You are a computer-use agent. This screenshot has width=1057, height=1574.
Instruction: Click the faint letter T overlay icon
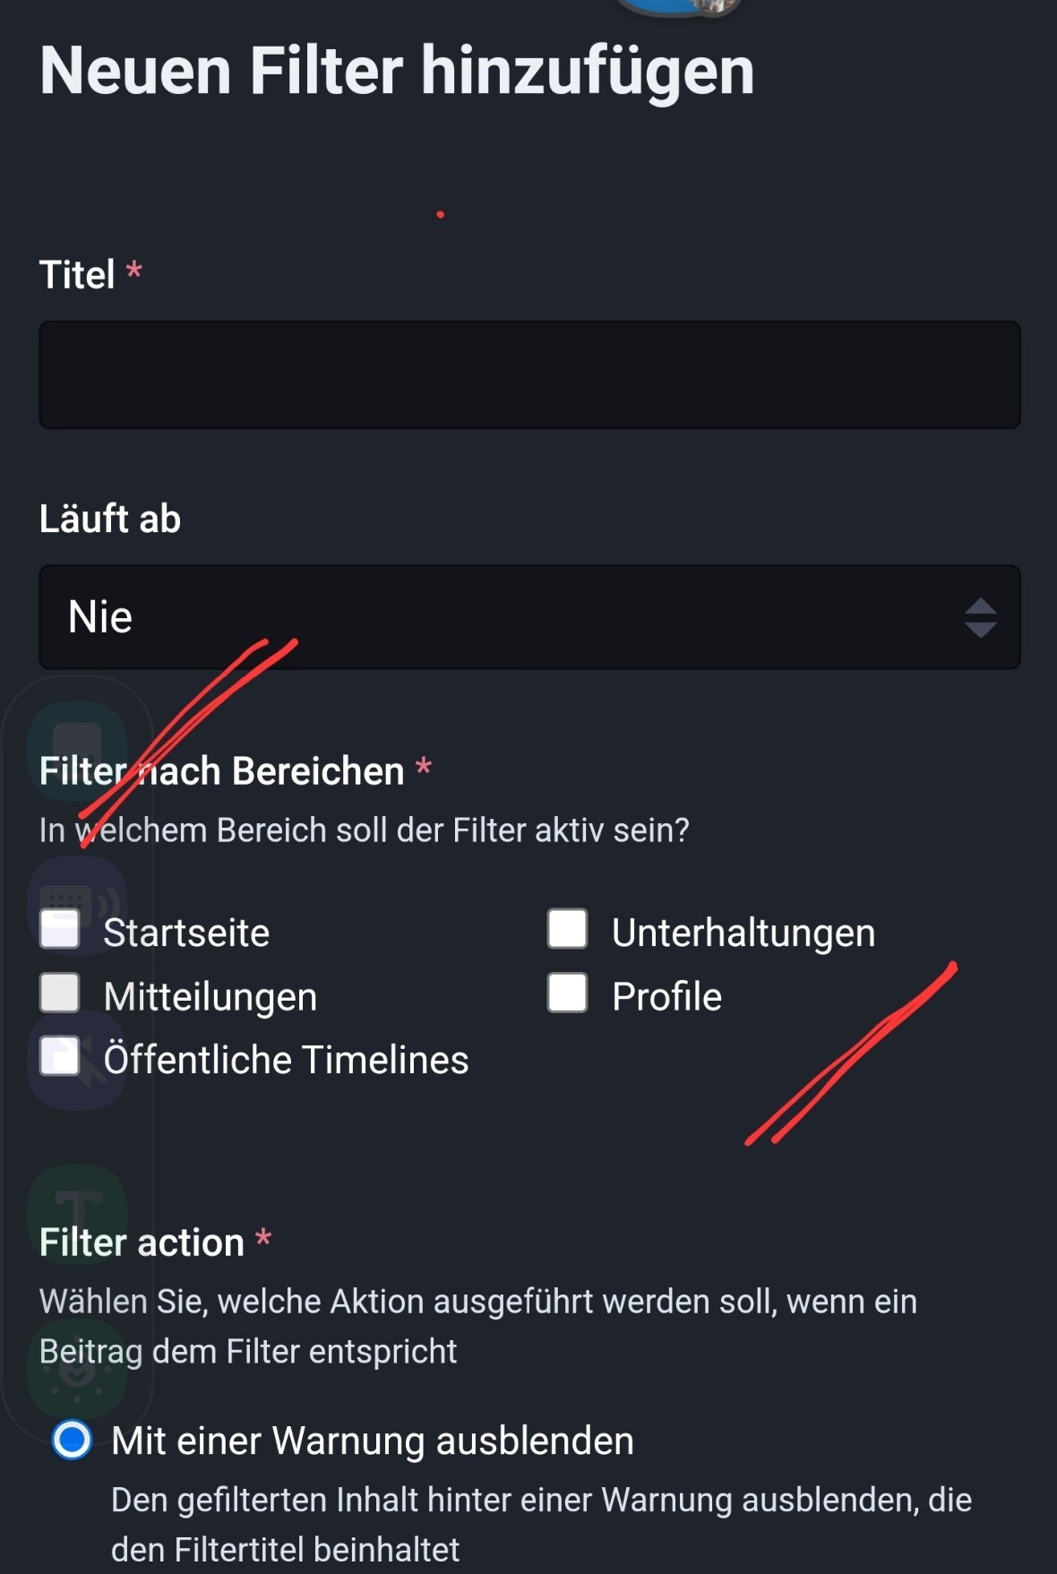(77, 1211)
